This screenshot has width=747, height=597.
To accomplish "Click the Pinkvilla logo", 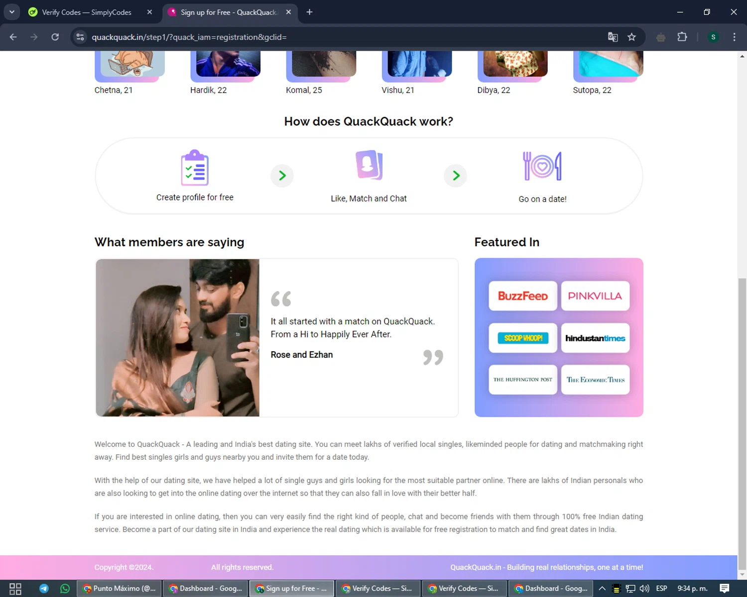I will point(595,296).
